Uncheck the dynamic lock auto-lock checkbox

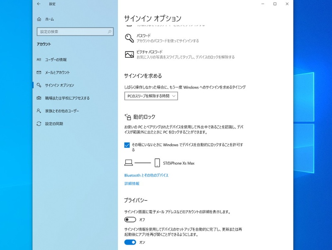(x=127, y=145)
